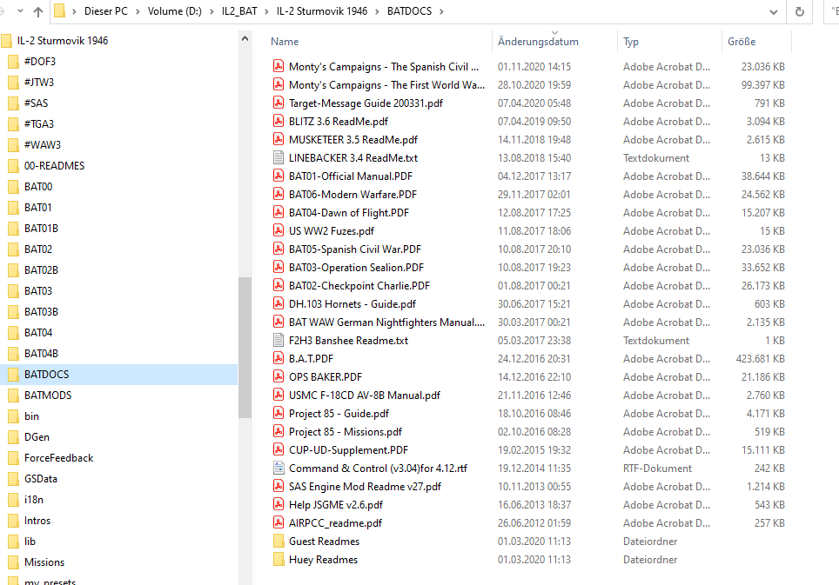The height and width of the screenshot is (585, 839).
Task: Click the PDF icon of DH.103 Hornets - Guide.pdf
Action: pyautogui.click(x=279, y=304)
